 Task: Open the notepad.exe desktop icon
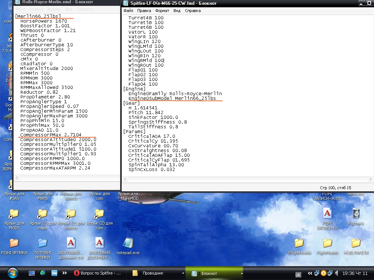click(128, 246)
